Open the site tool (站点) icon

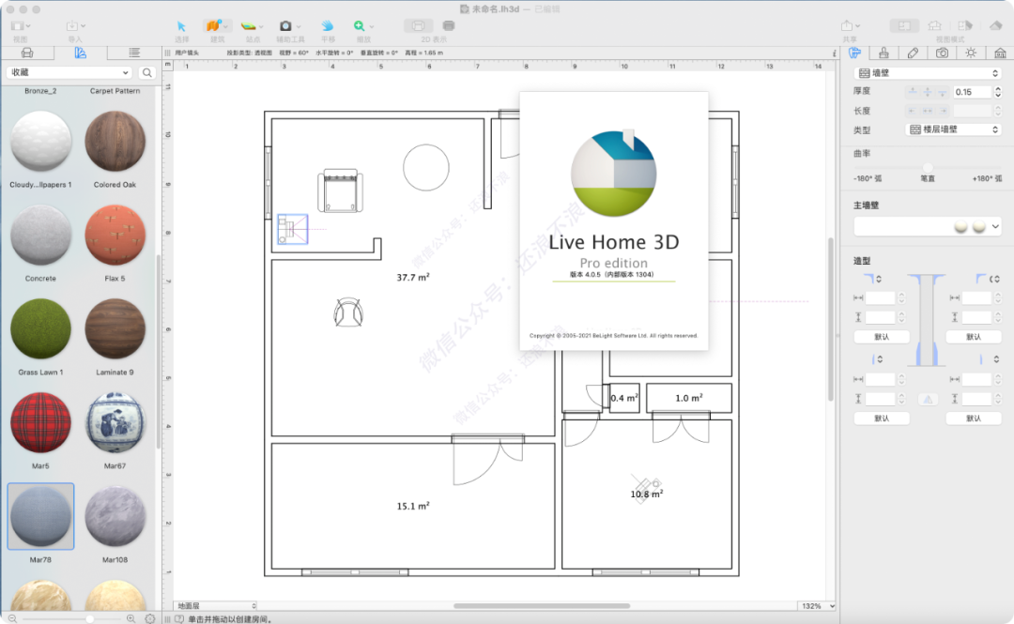[x=248, y=26]
